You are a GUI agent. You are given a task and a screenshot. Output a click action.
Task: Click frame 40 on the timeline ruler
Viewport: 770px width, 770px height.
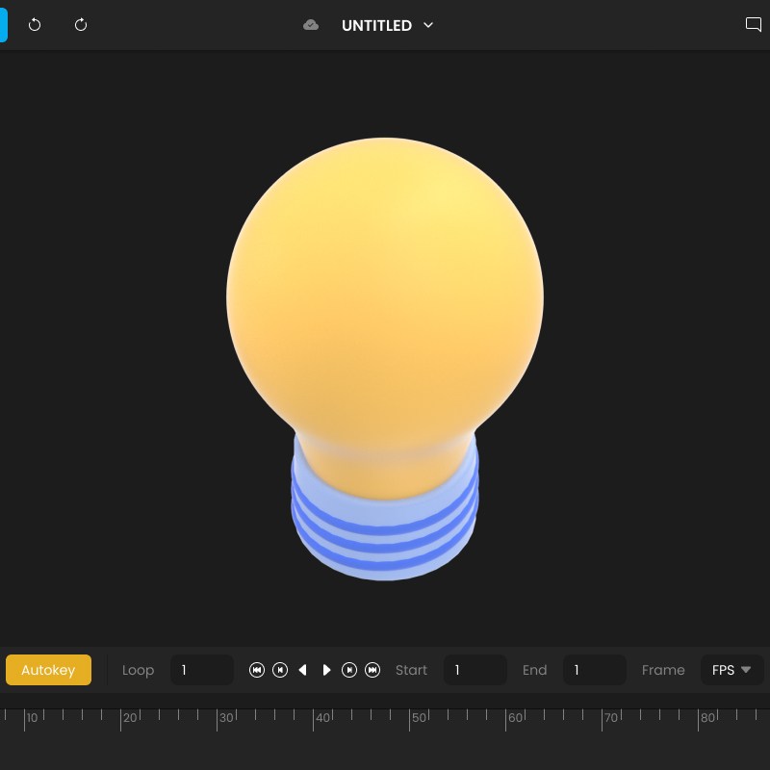click(314, 718)
